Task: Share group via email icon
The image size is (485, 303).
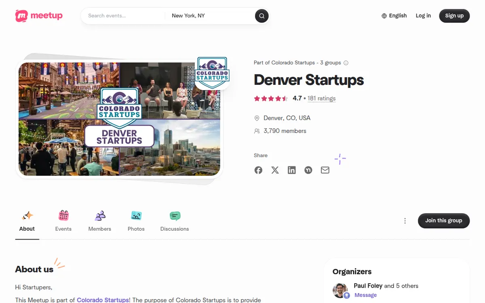Action: point(325,170)
